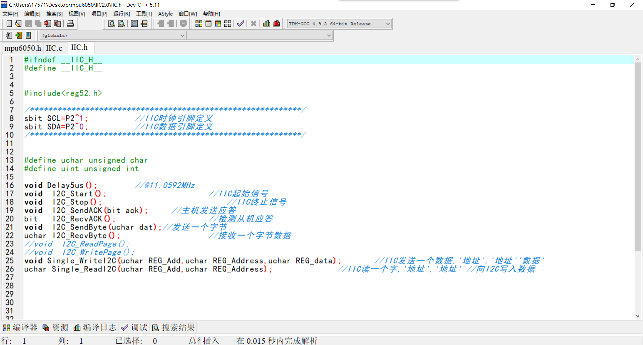Click the green plus toggle bookmark icon
This screenshot has width=643, height=345.
(19, 35)
